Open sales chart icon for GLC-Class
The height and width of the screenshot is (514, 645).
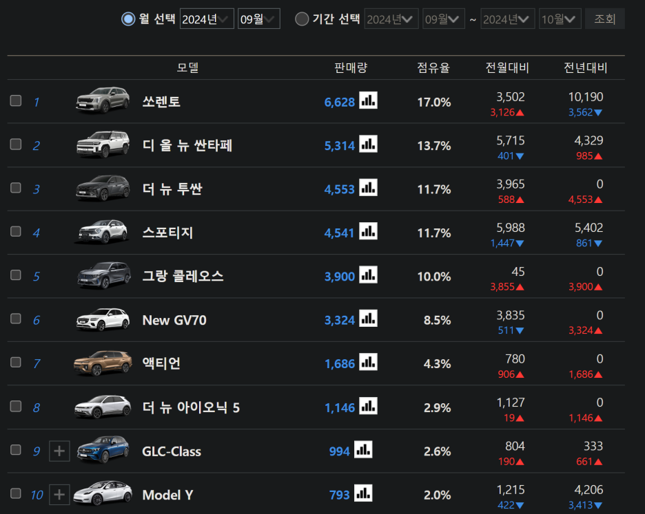coord(363,449)
